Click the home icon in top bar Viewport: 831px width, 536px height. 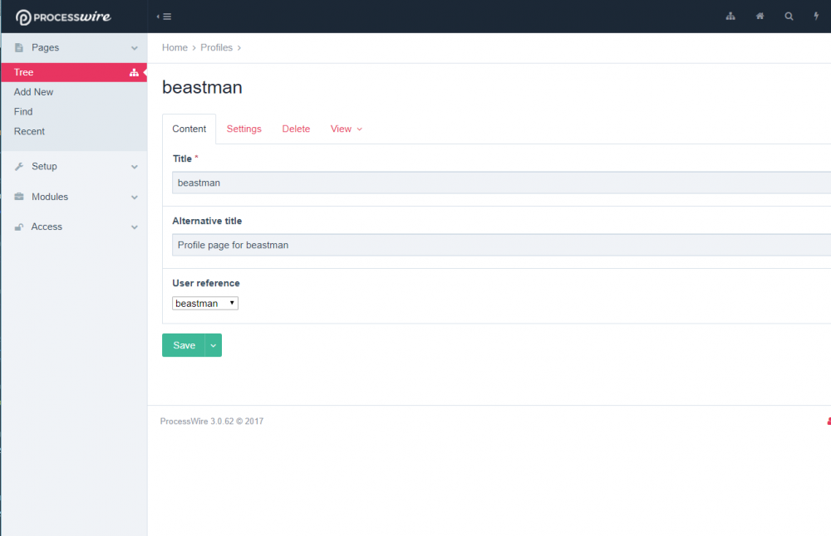pyautogui.click(x=760, y=17)
